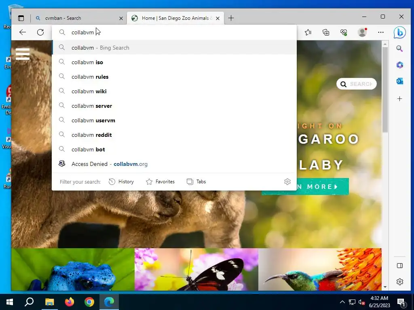Click the address bar containing collabvm
This screenshot has width=414, height=310.
[x=174, y=32]
